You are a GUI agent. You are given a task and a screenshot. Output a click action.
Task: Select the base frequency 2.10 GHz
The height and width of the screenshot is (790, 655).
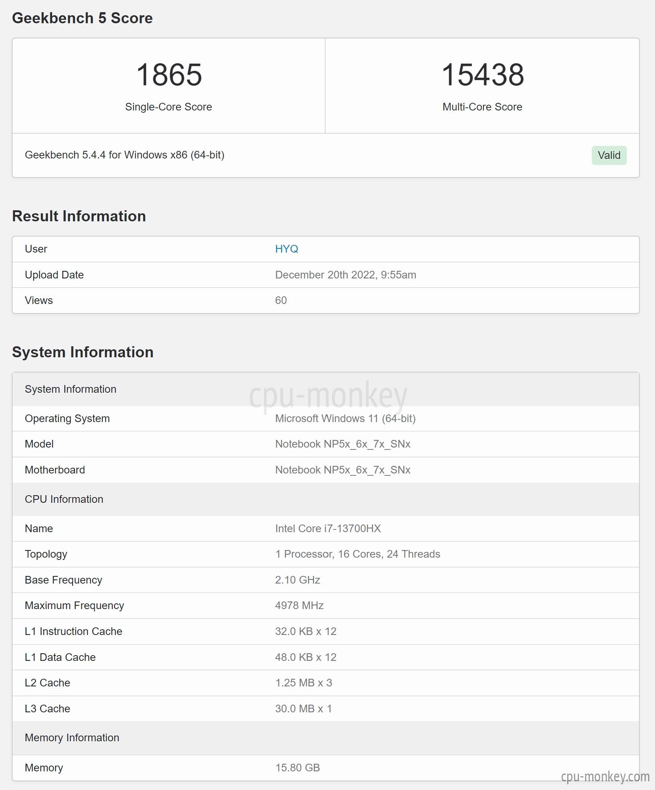(297, 580)
